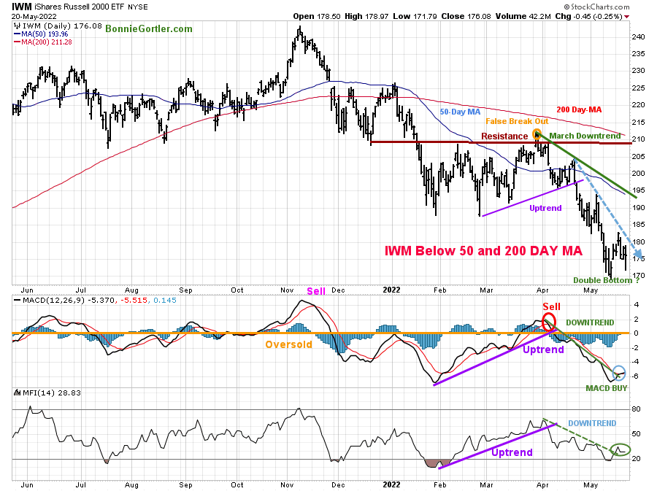Viewport: 657px width, 491px height.
Task: Click the date 20-May-2022
Action: coord(34,17)
